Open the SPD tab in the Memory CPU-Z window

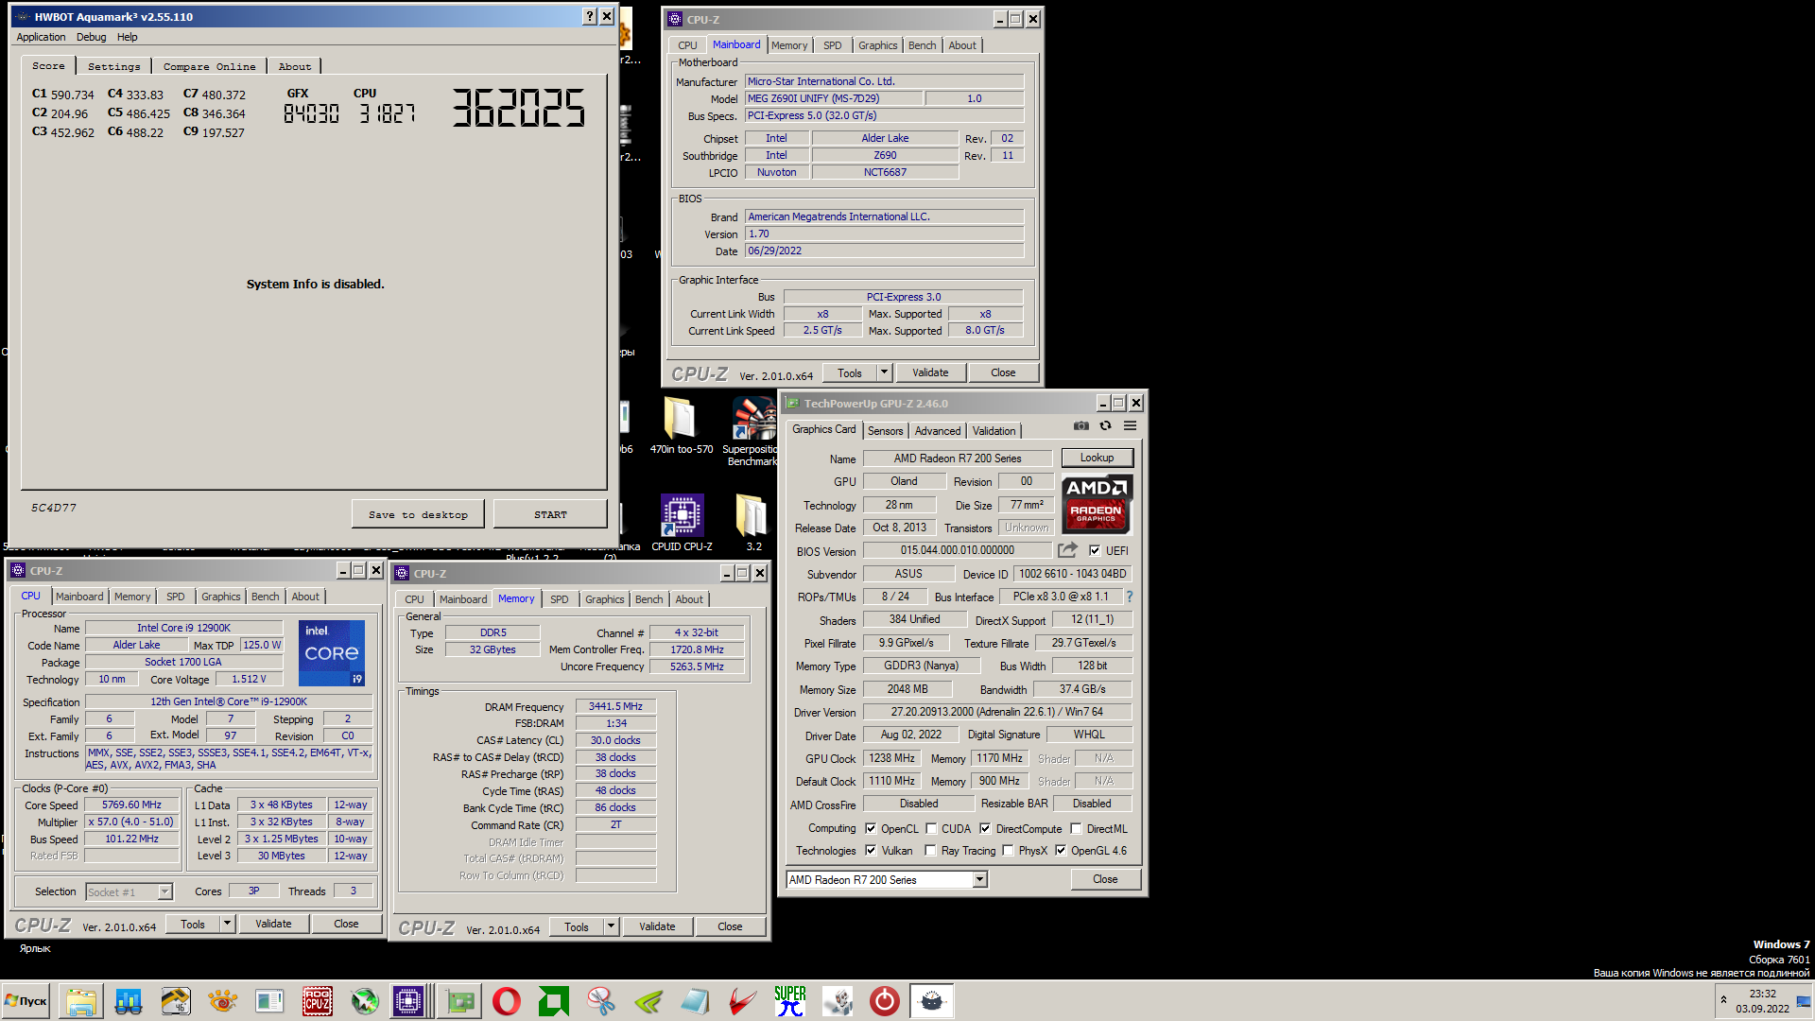tap(560, 599)
